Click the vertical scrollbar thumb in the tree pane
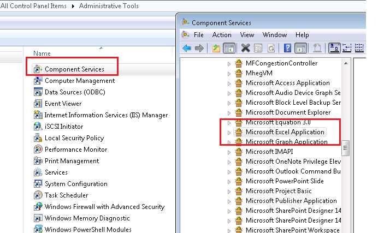 [345, 148]
